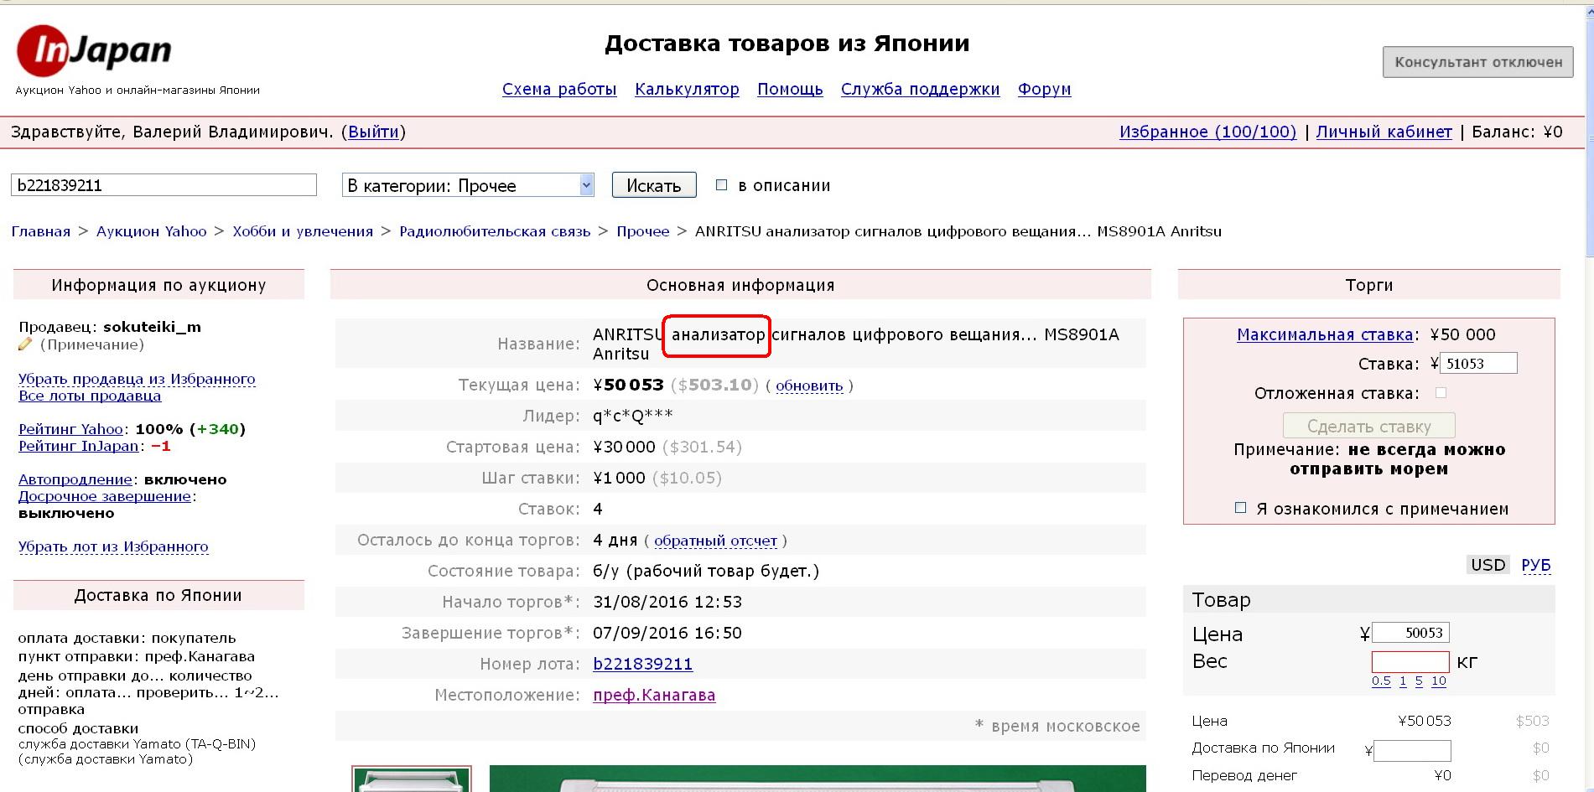
Task: Click Выйти logout link
Action: point(373,132)
